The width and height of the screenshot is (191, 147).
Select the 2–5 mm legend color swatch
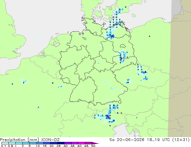click(26, 143)
